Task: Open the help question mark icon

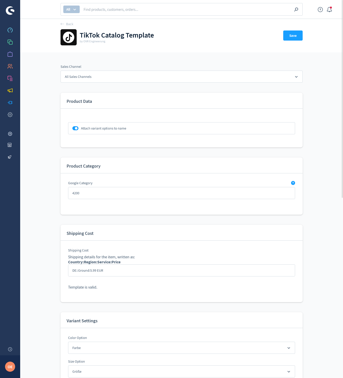Action: tap(320, 10)
